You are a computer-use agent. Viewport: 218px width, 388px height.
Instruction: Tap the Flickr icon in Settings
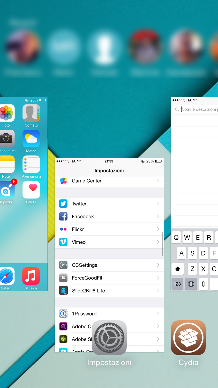pyautogui.click(x=63, y=229)
